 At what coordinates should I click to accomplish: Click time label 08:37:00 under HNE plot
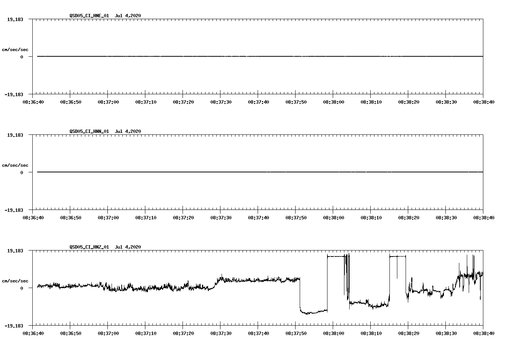[x=108, y=102]
